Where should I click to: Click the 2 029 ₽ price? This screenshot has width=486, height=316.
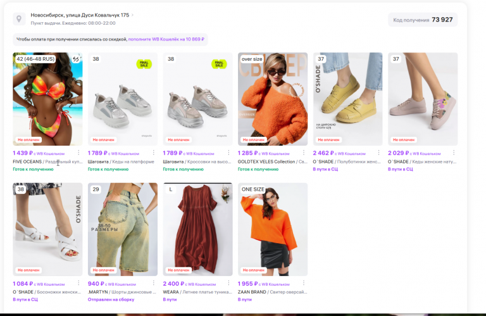coord(398,153)
